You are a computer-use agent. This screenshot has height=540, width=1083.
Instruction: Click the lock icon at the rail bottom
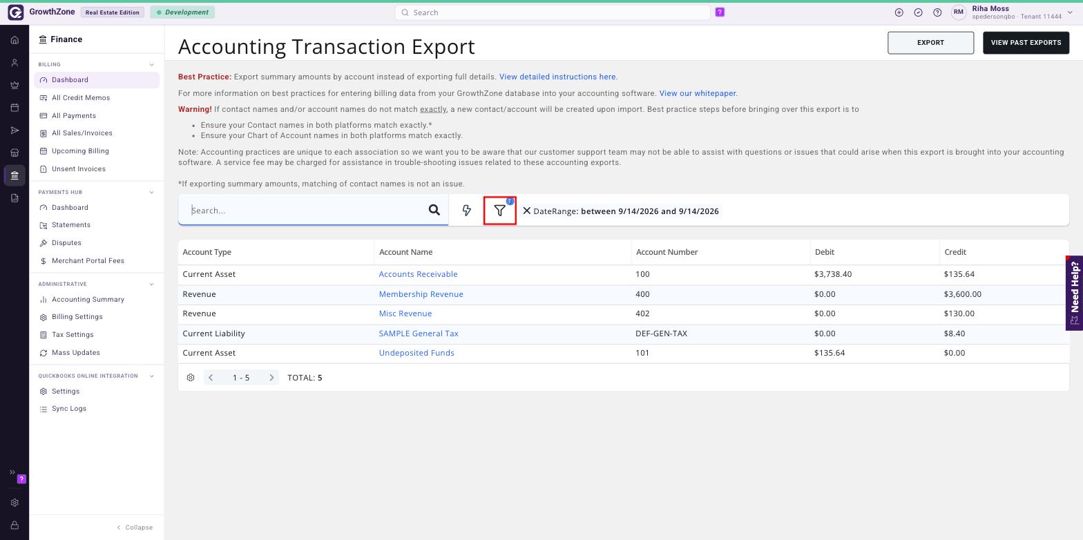click(15, 525)
